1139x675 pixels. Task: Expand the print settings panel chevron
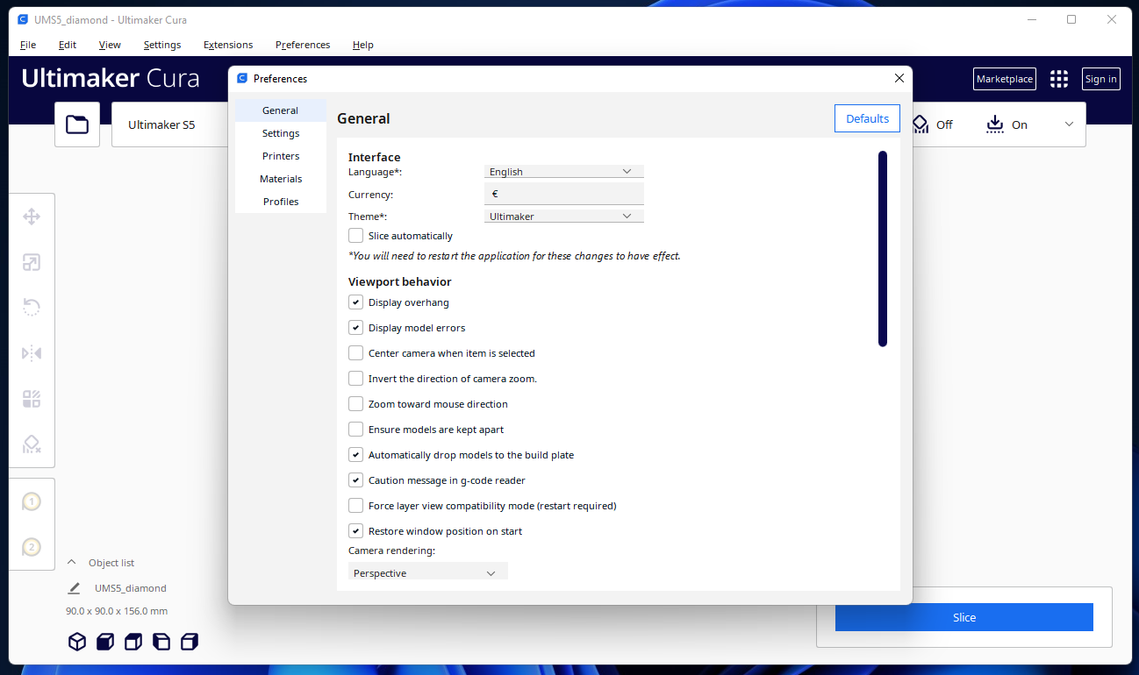(1069, 124)
